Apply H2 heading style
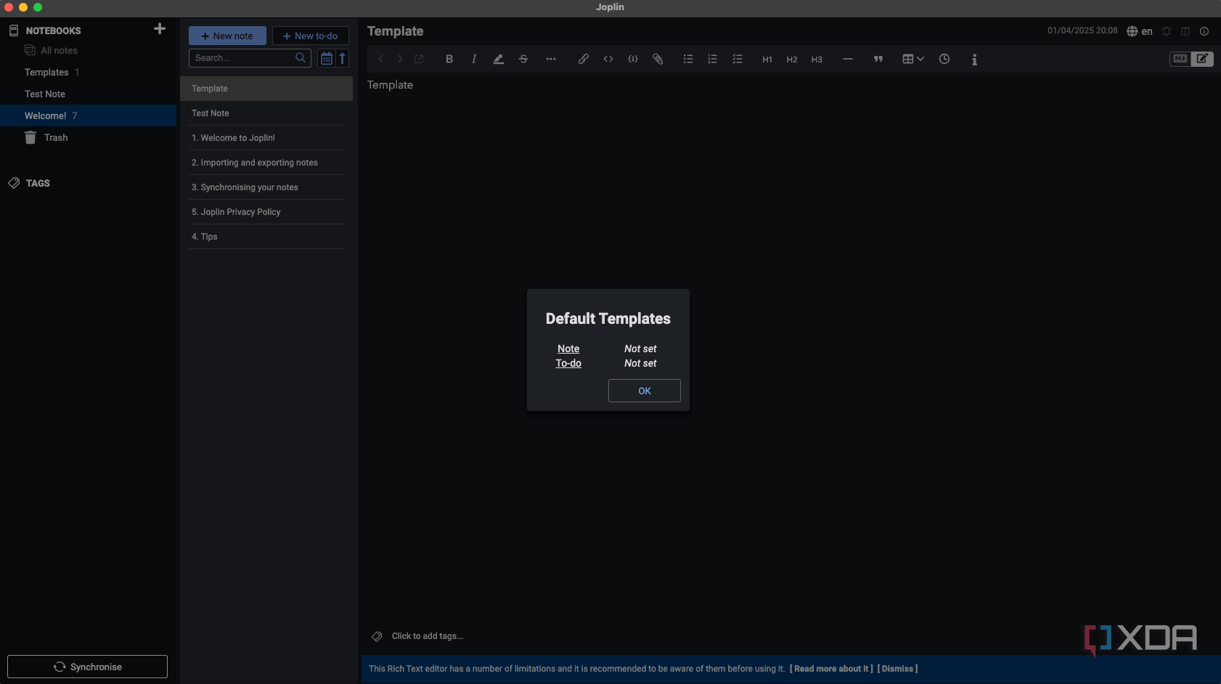Screen dimensions: 1221x684 pos(792,60)
